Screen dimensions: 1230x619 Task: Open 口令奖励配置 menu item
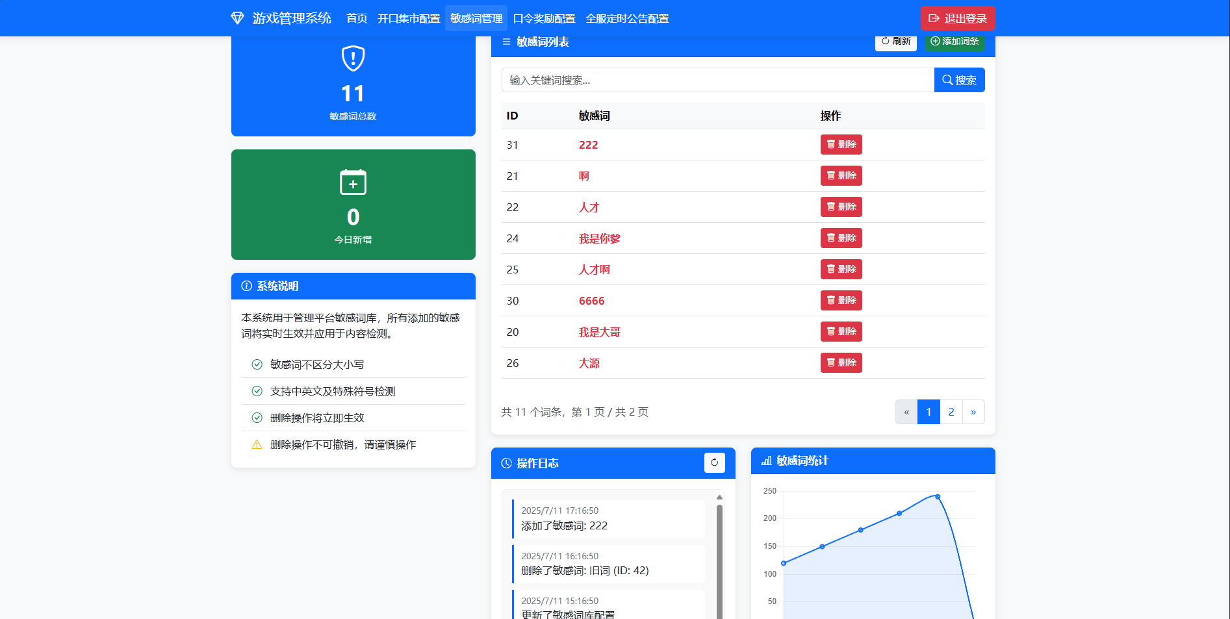click(545, 18)
